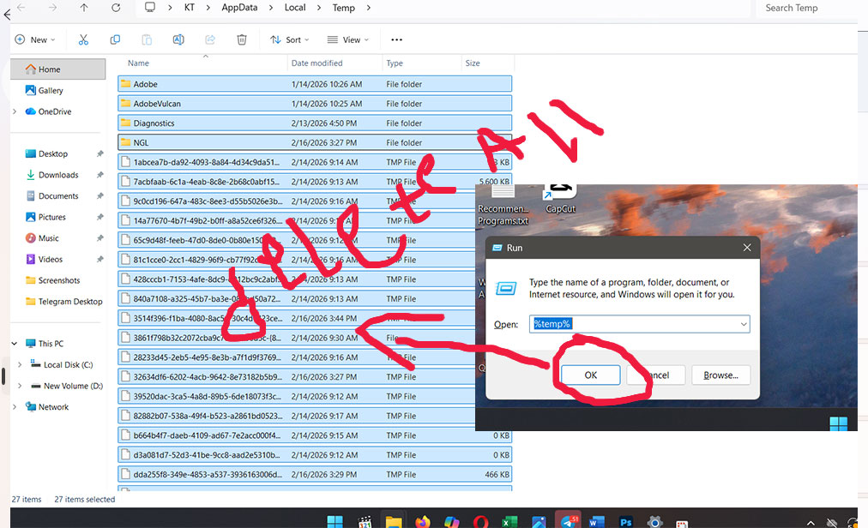Launch Photoshop from the taskbar
Viewport: 868px width, 528px height.
pos(625,519)
